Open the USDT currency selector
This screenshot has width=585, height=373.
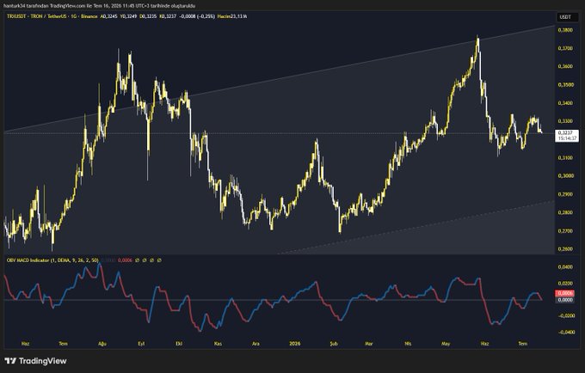tap(568, 17)
